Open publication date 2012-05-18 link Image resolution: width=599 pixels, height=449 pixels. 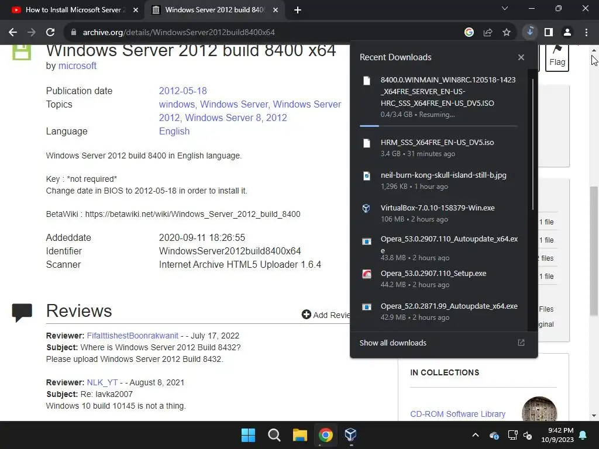coord(183,91)
